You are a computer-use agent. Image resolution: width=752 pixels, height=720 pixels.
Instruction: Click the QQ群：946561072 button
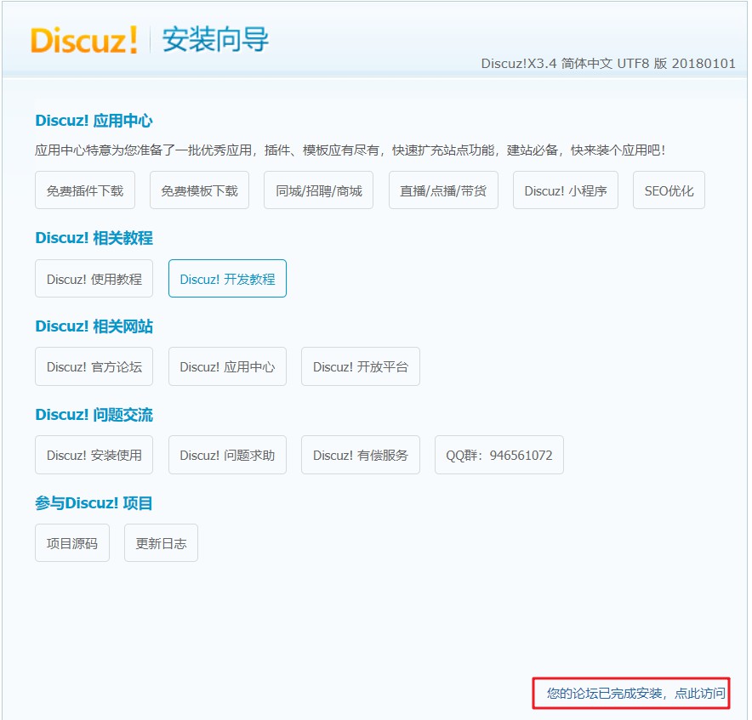tap(498, 455)
